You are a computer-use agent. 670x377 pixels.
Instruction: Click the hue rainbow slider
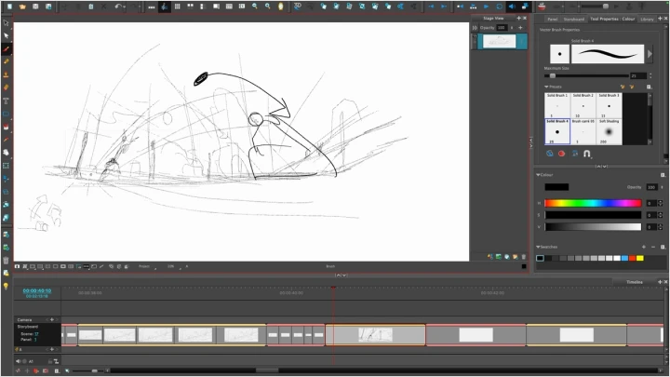click(x=593, y=203)
